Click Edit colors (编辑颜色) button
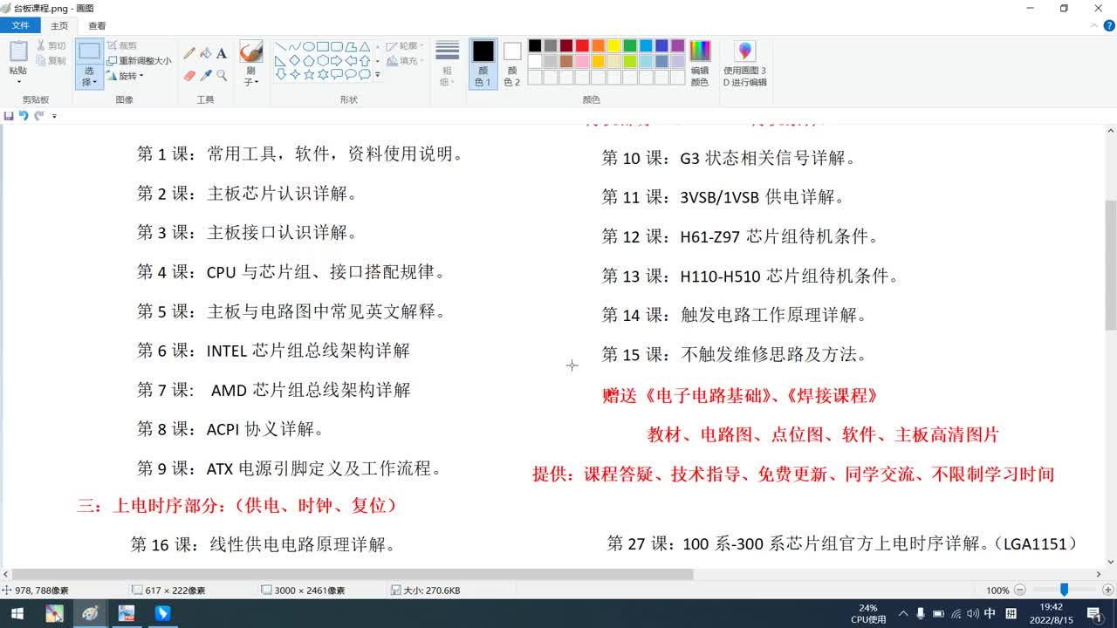Screen dimensions: 1117x628 700,64
